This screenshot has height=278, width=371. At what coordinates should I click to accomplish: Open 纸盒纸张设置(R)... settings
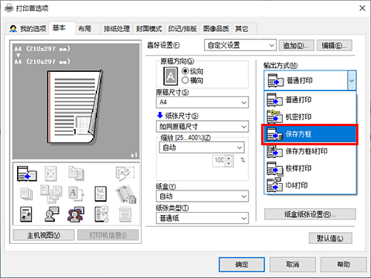pos(310,214)
